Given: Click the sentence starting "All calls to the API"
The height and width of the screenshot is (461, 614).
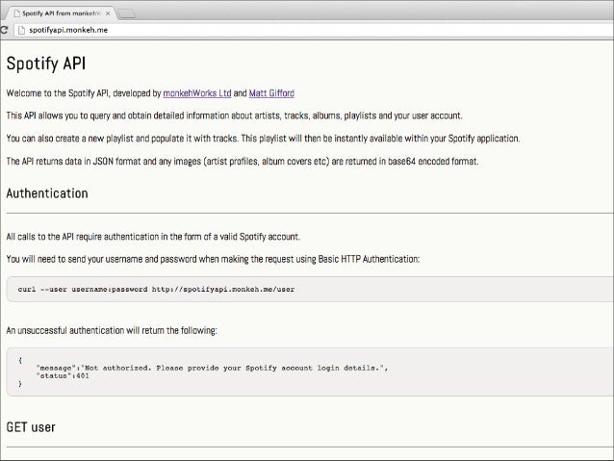Looking at the screenshot, I should (153, 237).
